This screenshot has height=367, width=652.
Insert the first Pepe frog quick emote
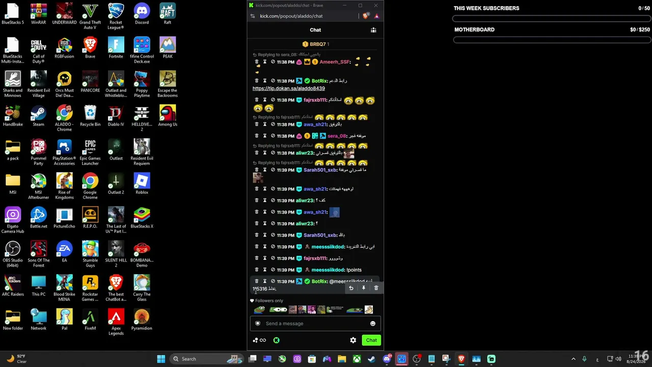tap(259, 309)
